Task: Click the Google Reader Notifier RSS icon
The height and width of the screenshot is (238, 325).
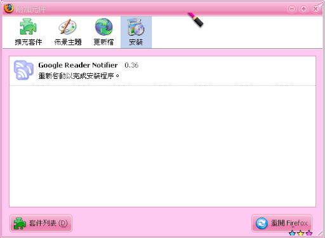Action: click(23, 70)
